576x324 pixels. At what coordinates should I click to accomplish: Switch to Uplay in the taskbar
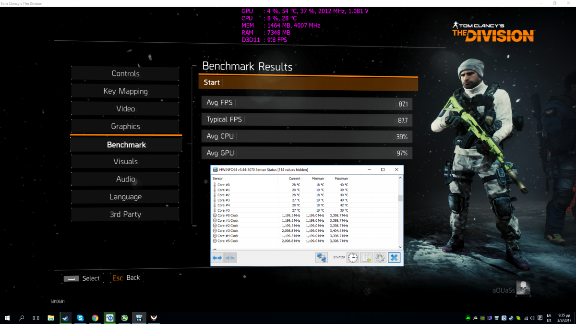pos(110,318)
